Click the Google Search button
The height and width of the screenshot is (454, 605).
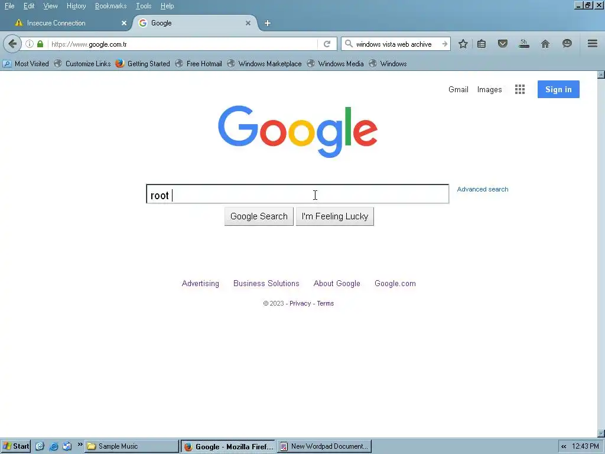point(259,216)
